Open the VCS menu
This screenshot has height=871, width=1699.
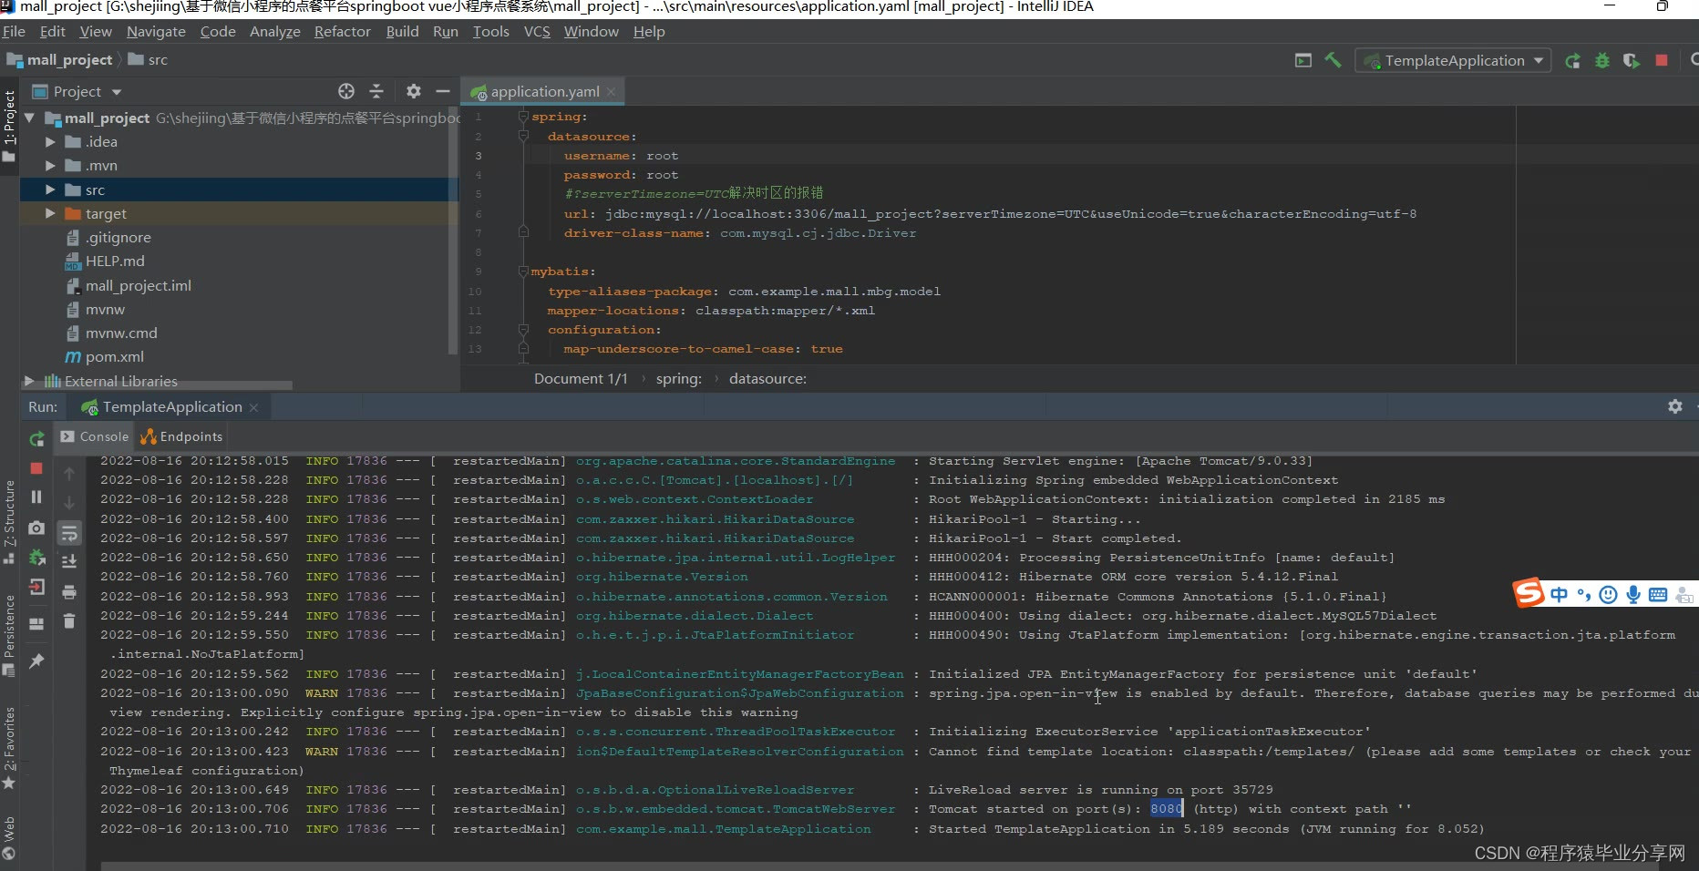pyautogui.click(x=537, y=32)
